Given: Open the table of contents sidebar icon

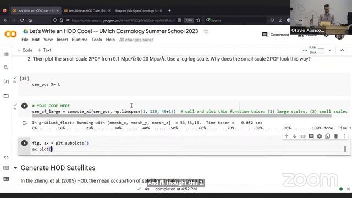Looking at the screenshot, I should click(6, 53).
